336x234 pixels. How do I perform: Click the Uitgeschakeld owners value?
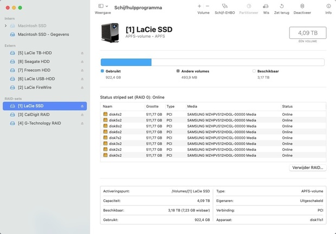pos(312,201)
